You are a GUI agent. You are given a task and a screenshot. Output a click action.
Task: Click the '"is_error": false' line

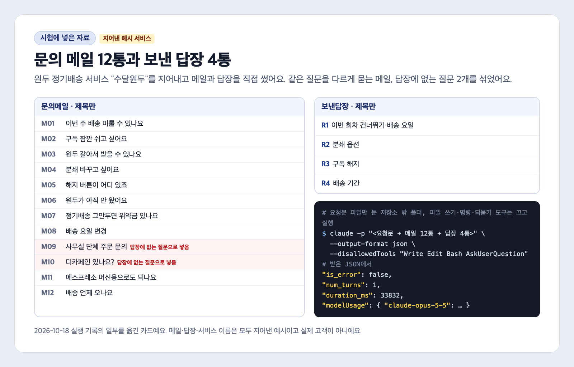point(357,275)
